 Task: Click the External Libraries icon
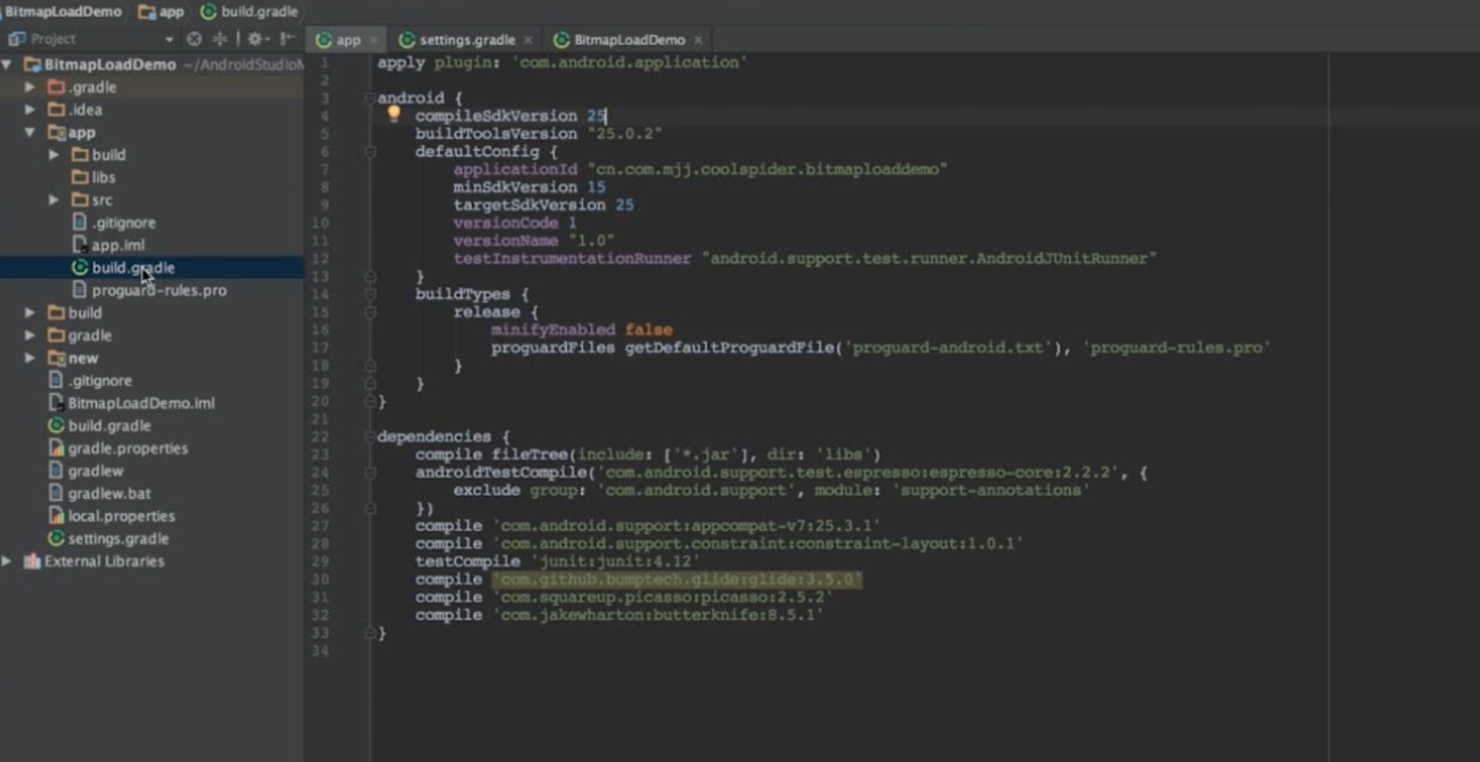click(32, 561)
